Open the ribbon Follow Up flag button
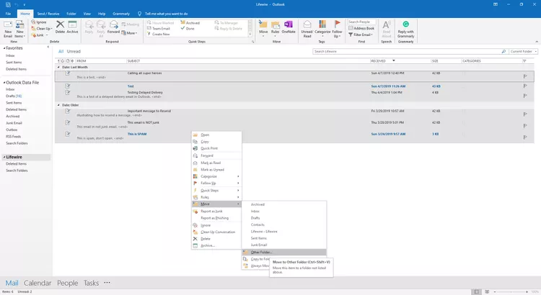This screenshot has width=541, height=295. point(337,29)
